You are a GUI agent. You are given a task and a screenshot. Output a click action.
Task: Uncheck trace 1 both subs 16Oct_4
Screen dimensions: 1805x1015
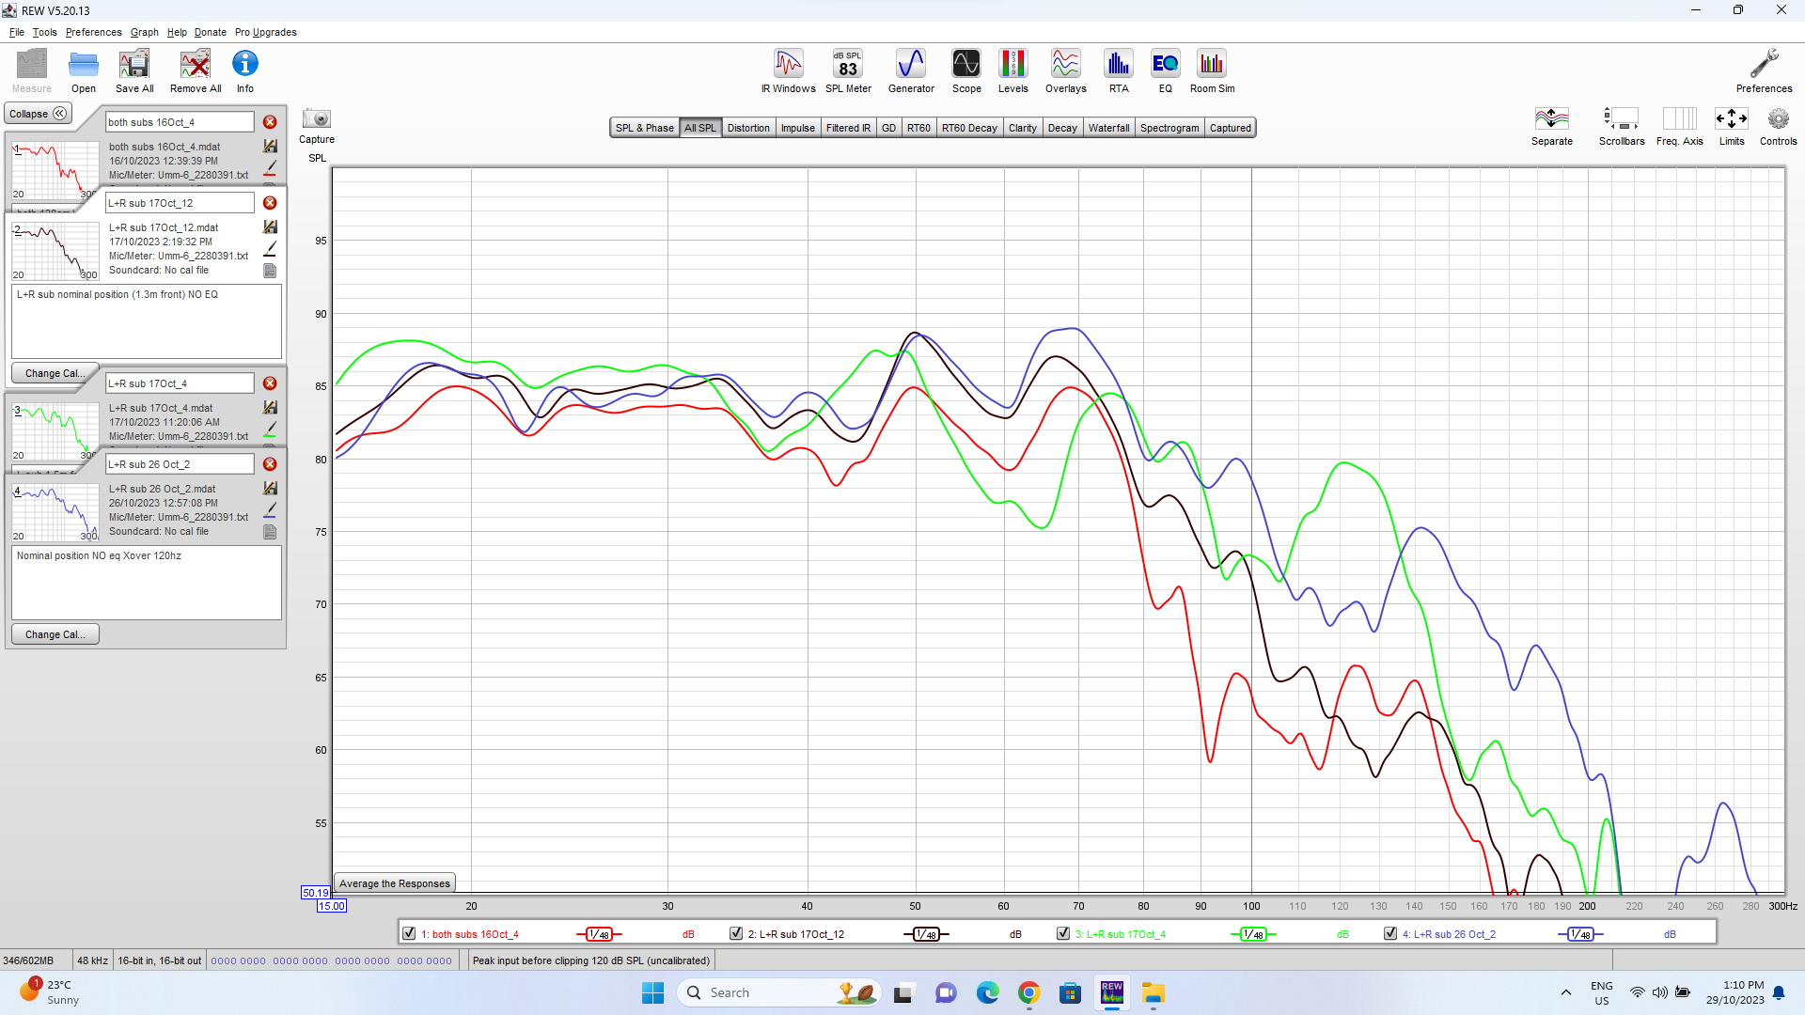pyautogui.click(x=409, y=933)
